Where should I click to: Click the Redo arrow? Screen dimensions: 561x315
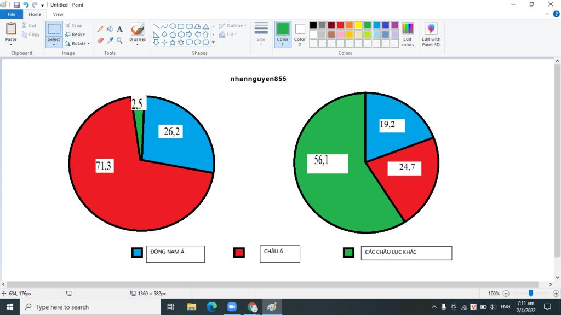click(35, 4)
